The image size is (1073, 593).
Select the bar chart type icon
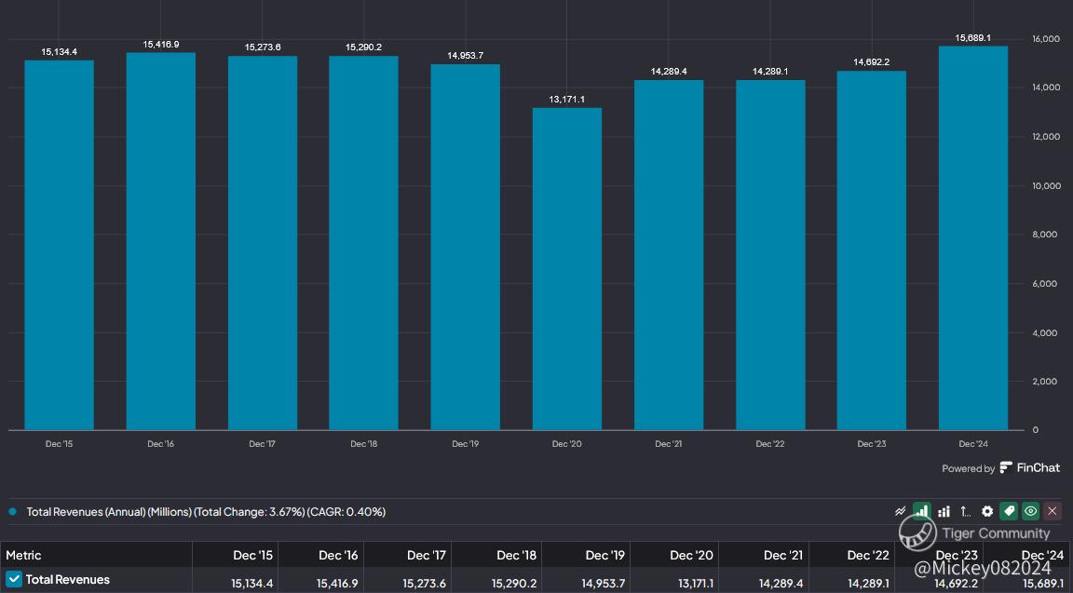pos(922,512)
